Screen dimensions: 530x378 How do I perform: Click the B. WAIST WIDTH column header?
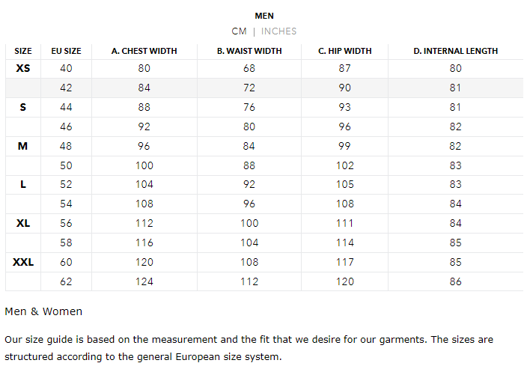249,51
